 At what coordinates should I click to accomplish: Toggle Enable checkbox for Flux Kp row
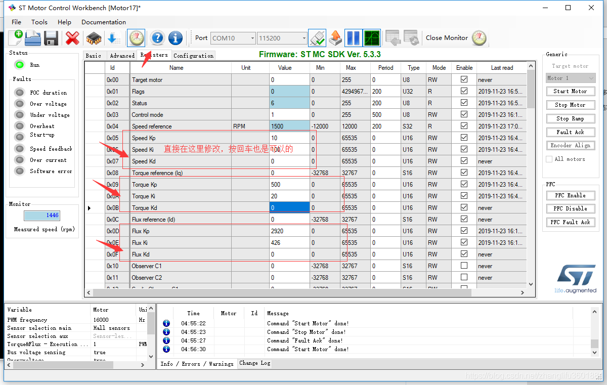click(x=464, y=231)
